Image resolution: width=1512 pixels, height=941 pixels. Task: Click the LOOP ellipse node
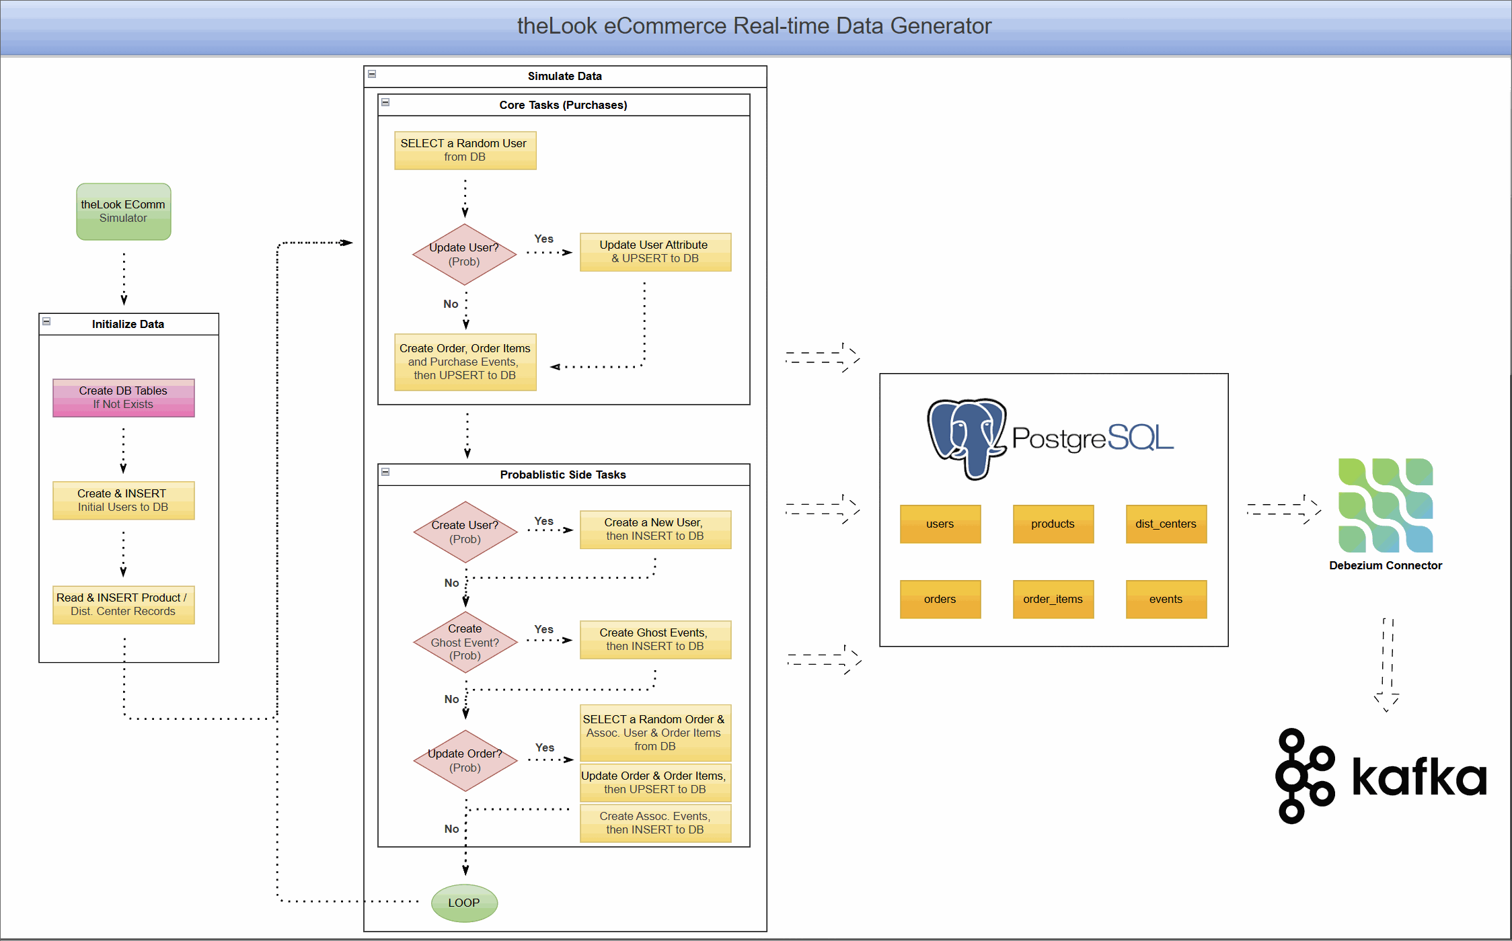tap(463, 903)
